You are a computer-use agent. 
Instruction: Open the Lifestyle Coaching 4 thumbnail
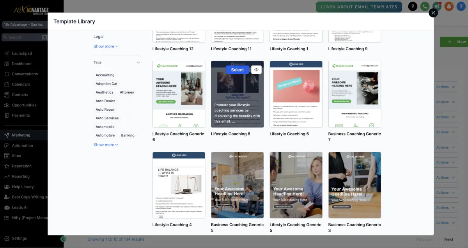[179, 185]
